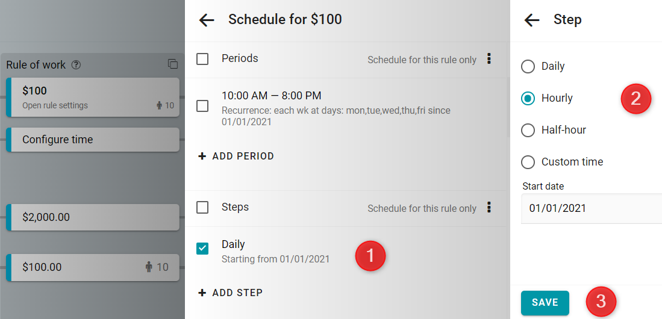Image resolution: width=662 pixels, height=319 pixels.
Task: Click the copy icon beside Rule of work
Action: click(173, 64)
